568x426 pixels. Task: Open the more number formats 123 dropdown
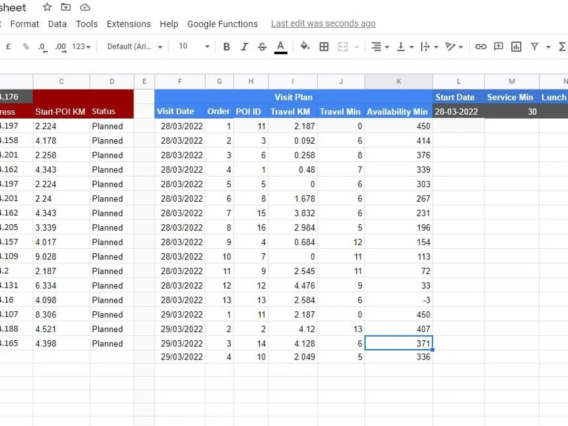[81, 47]
